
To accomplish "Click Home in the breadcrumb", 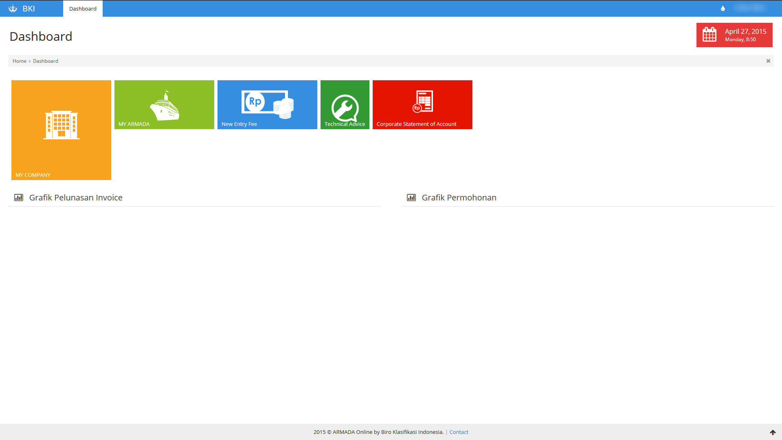I will point(19,61).
